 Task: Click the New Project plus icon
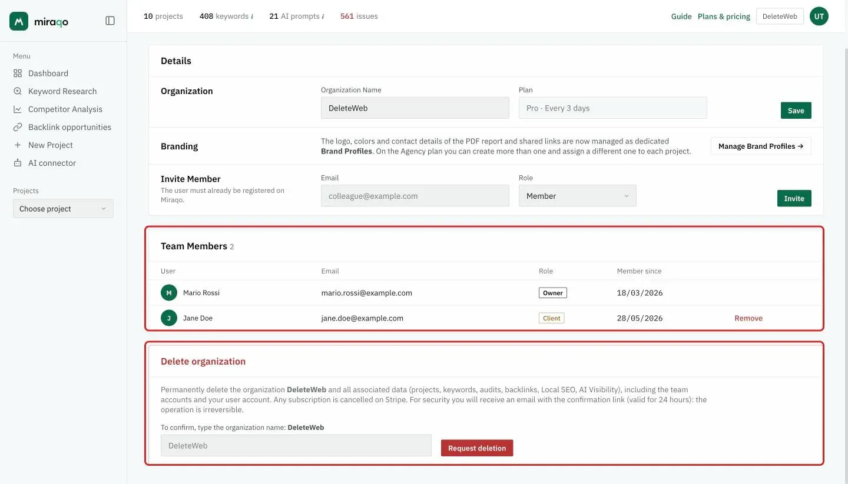click(x=18, y=145)
